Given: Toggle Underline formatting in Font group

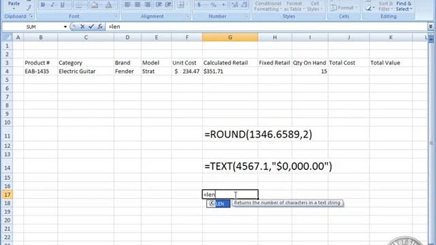Looking at the screenshot, I should click(x=62, y=5).
